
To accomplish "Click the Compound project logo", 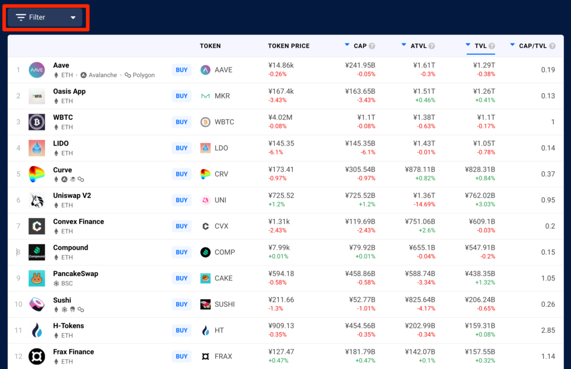I will tap(37, 252).
